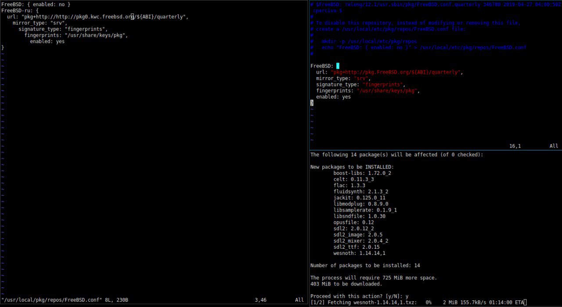Click 'enabled: yes' in the left pane

coord(47,41)
